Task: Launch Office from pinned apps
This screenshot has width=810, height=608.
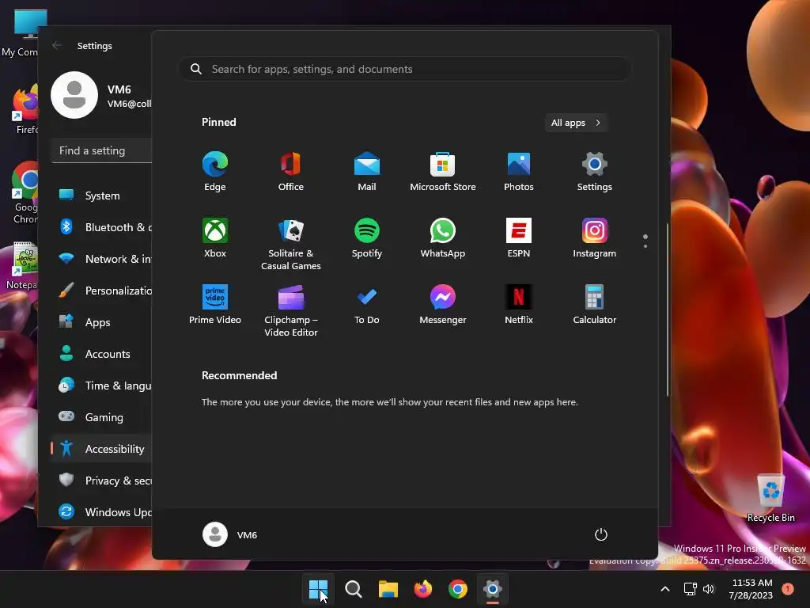Action: click(x=291, y=172)
